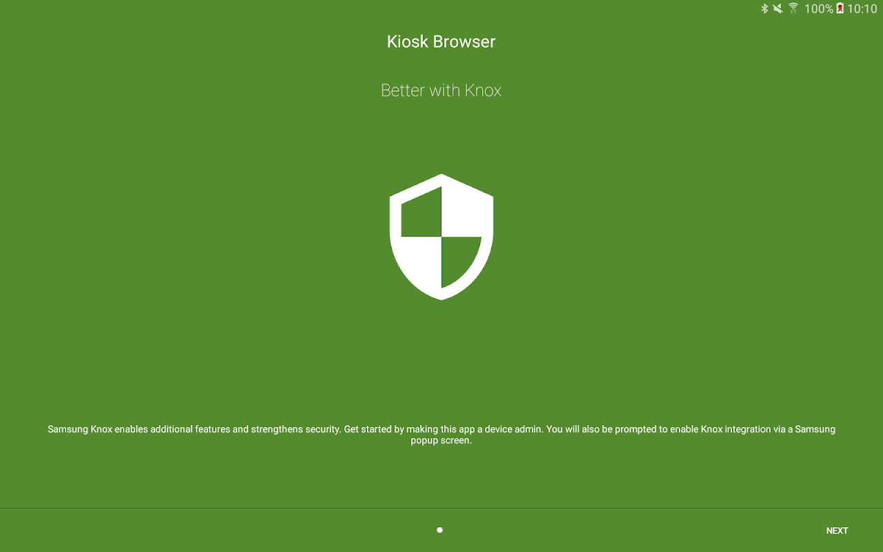
Task: Tap the muted sound status icon
Action: [778, 8]
